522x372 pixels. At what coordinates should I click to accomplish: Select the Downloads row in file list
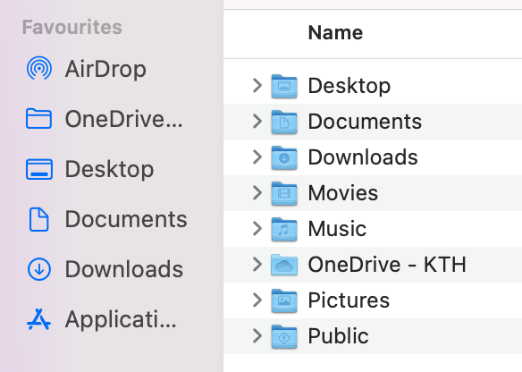tap(373, 157)
